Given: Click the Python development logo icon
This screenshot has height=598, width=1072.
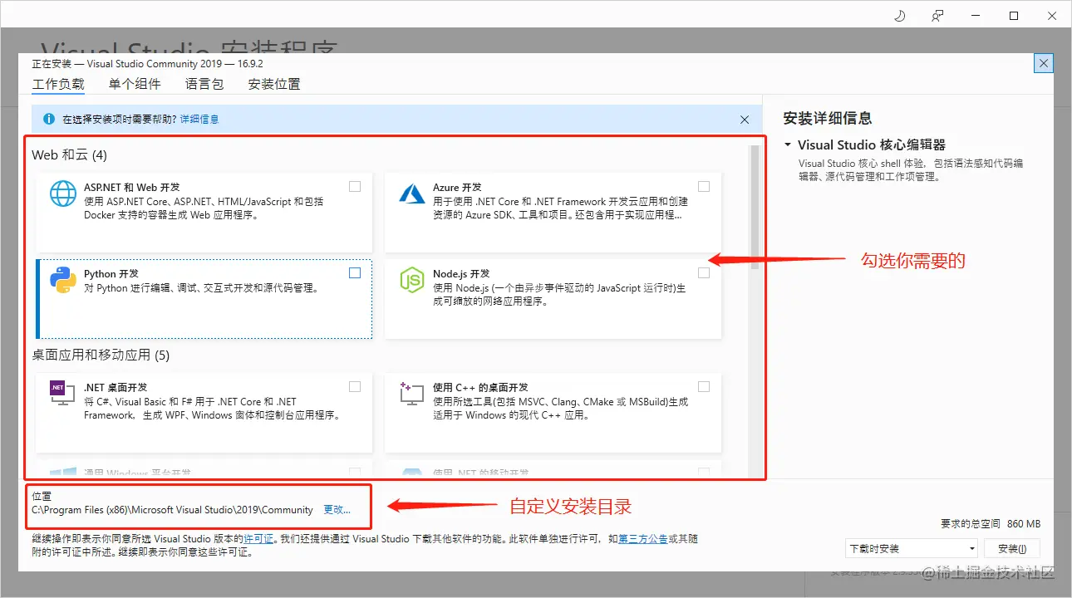Looking at the screenshot, I should pyautogui.click(x=63, y=280).
